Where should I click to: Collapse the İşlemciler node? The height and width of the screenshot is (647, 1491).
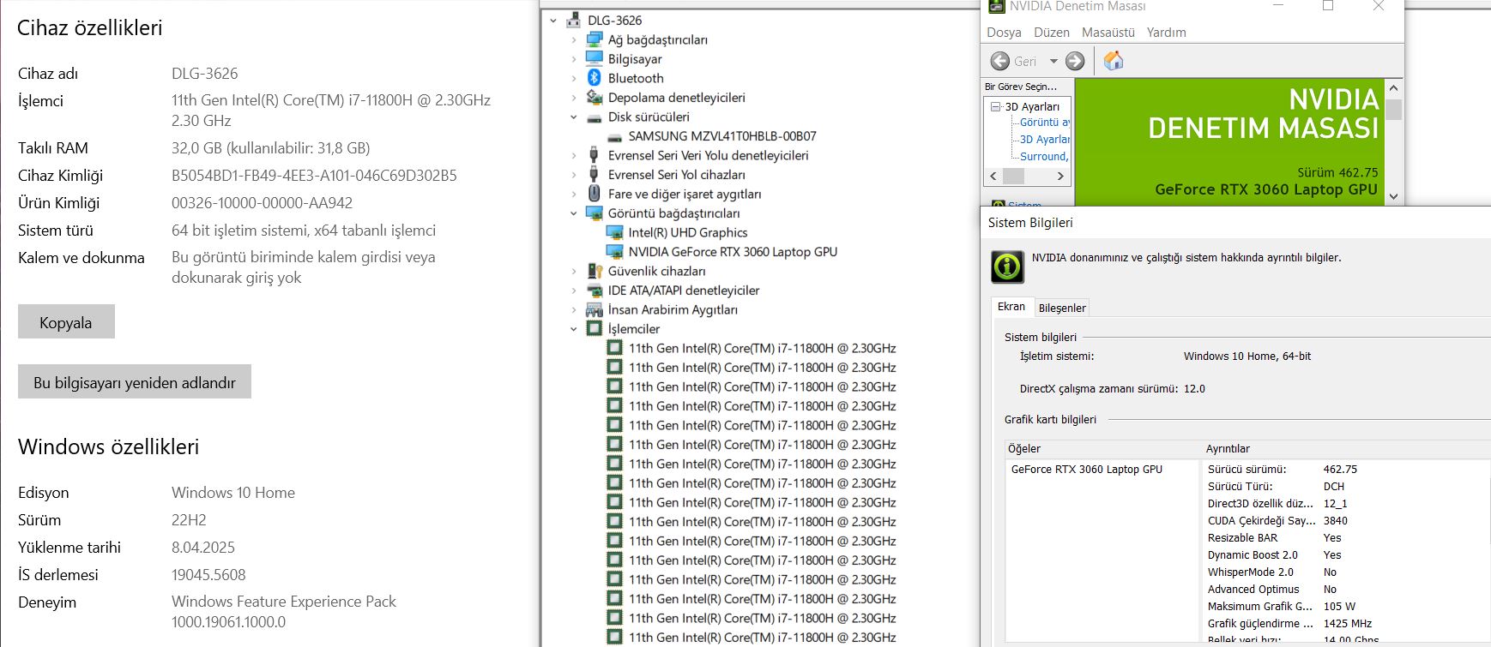point(574,329)
